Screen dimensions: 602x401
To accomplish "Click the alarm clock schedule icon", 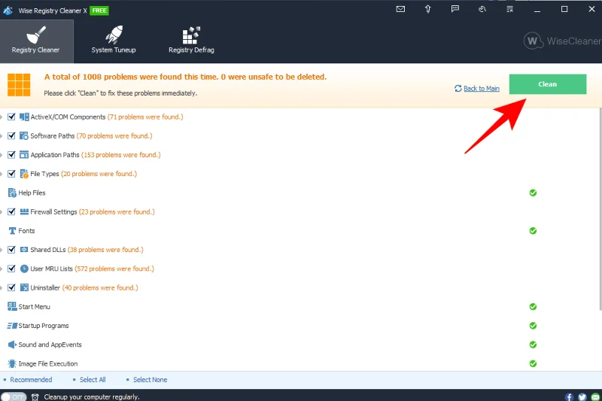I will click(35, 396).
